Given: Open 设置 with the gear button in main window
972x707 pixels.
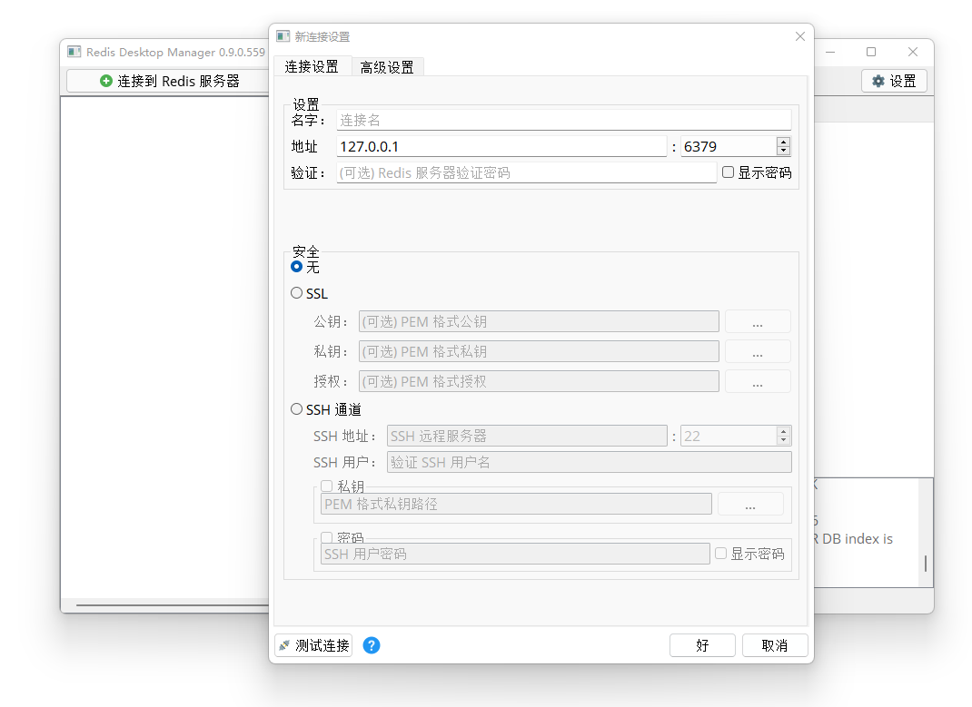Looking at the screenshot, I should pos(894,81).
